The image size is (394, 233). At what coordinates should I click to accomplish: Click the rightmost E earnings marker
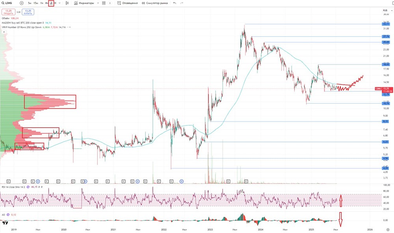[246, 181]
